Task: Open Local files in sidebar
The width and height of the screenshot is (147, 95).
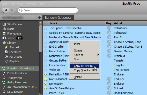Action: 13,52
